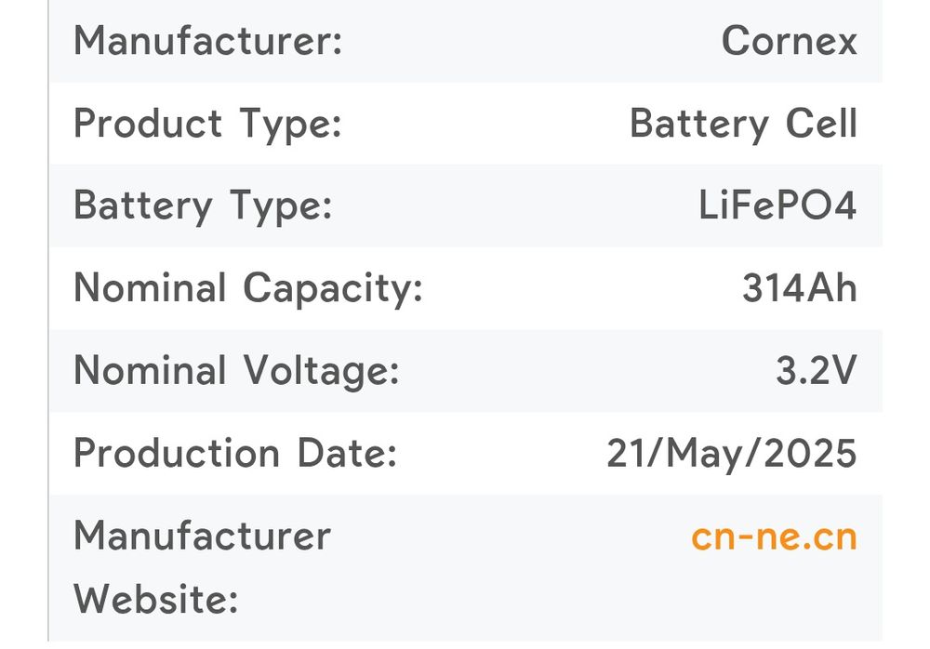Select the 21/May/2025 production date
The height and width of the screenshot is (649, 930).
pos(731,454)
